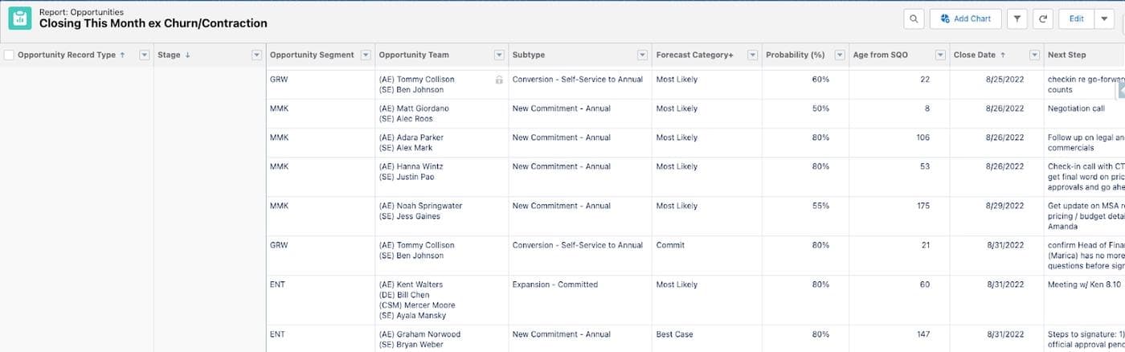Click the Opportunities report icon beside the title
This screenshot has width=1125, height=352.
(x=20, y=18)
